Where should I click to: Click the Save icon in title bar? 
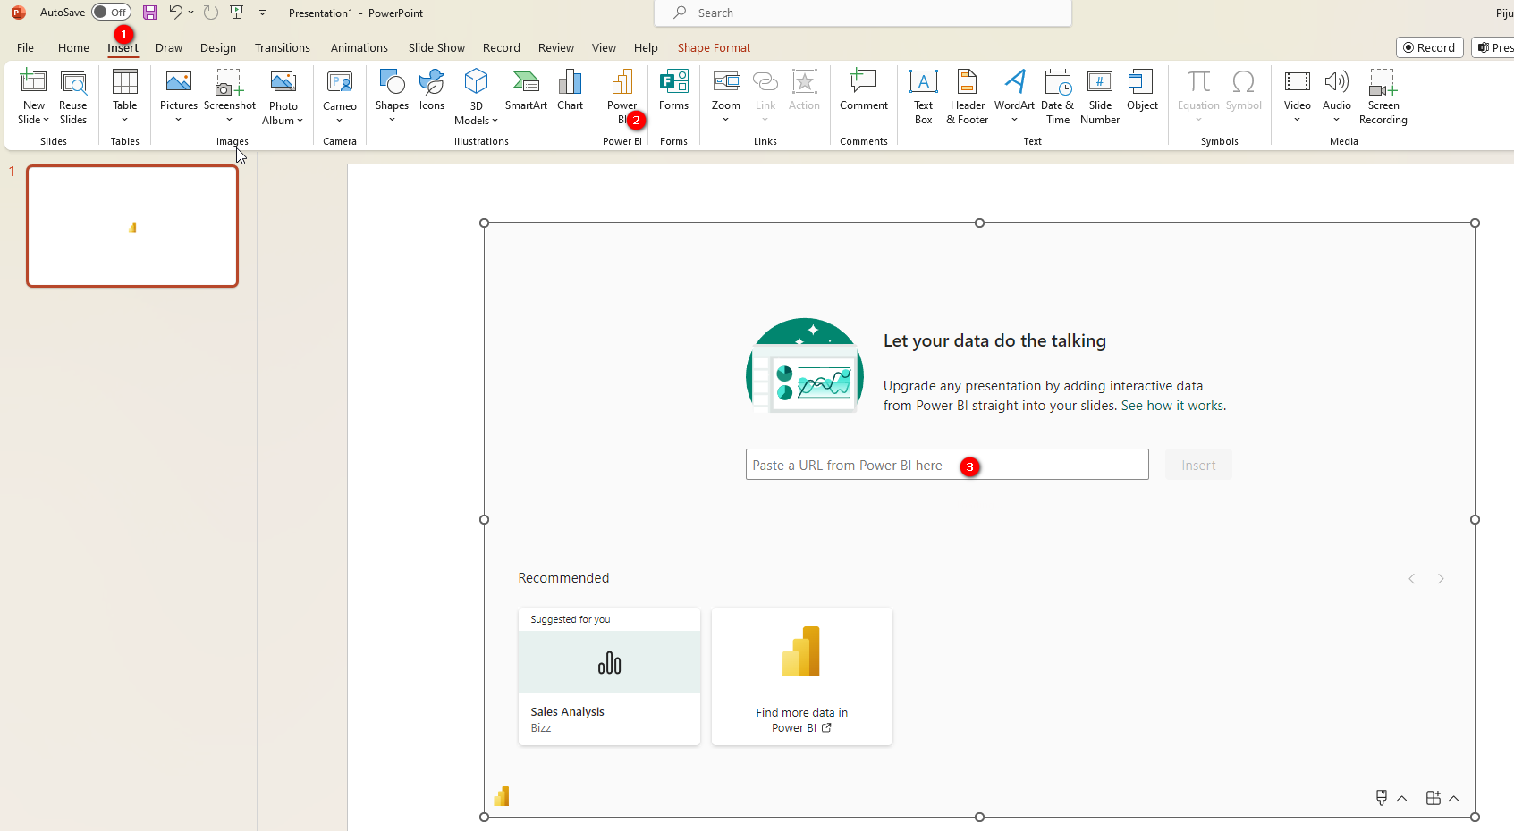click(x=150, y=13)
